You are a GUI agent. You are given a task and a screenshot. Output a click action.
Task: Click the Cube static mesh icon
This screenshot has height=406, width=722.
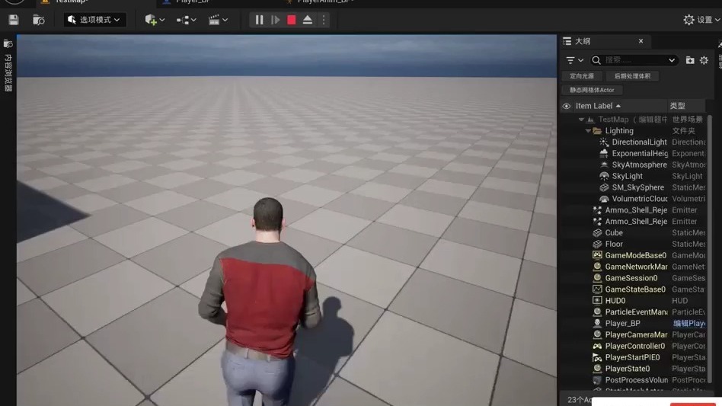[597, 233]
